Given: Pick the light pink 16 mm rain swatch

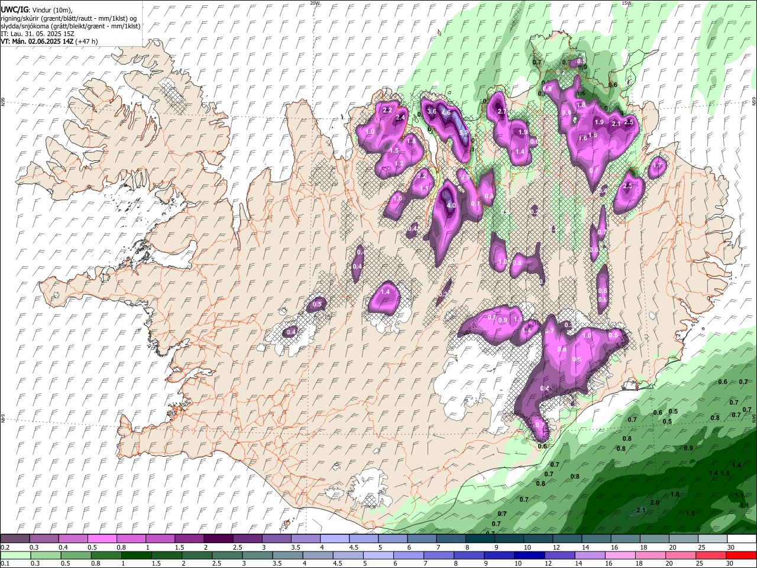Looking at the screenshot, I should tap(619, 555).
